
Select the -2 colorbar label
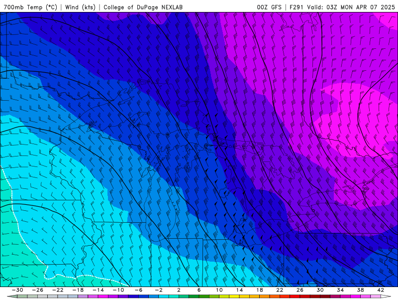pos(158,290)
